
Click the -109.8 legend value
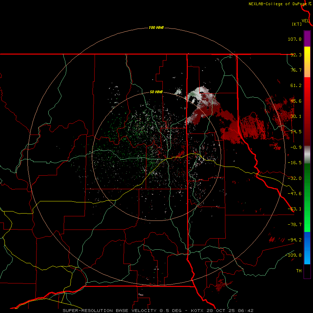(294, 255)
